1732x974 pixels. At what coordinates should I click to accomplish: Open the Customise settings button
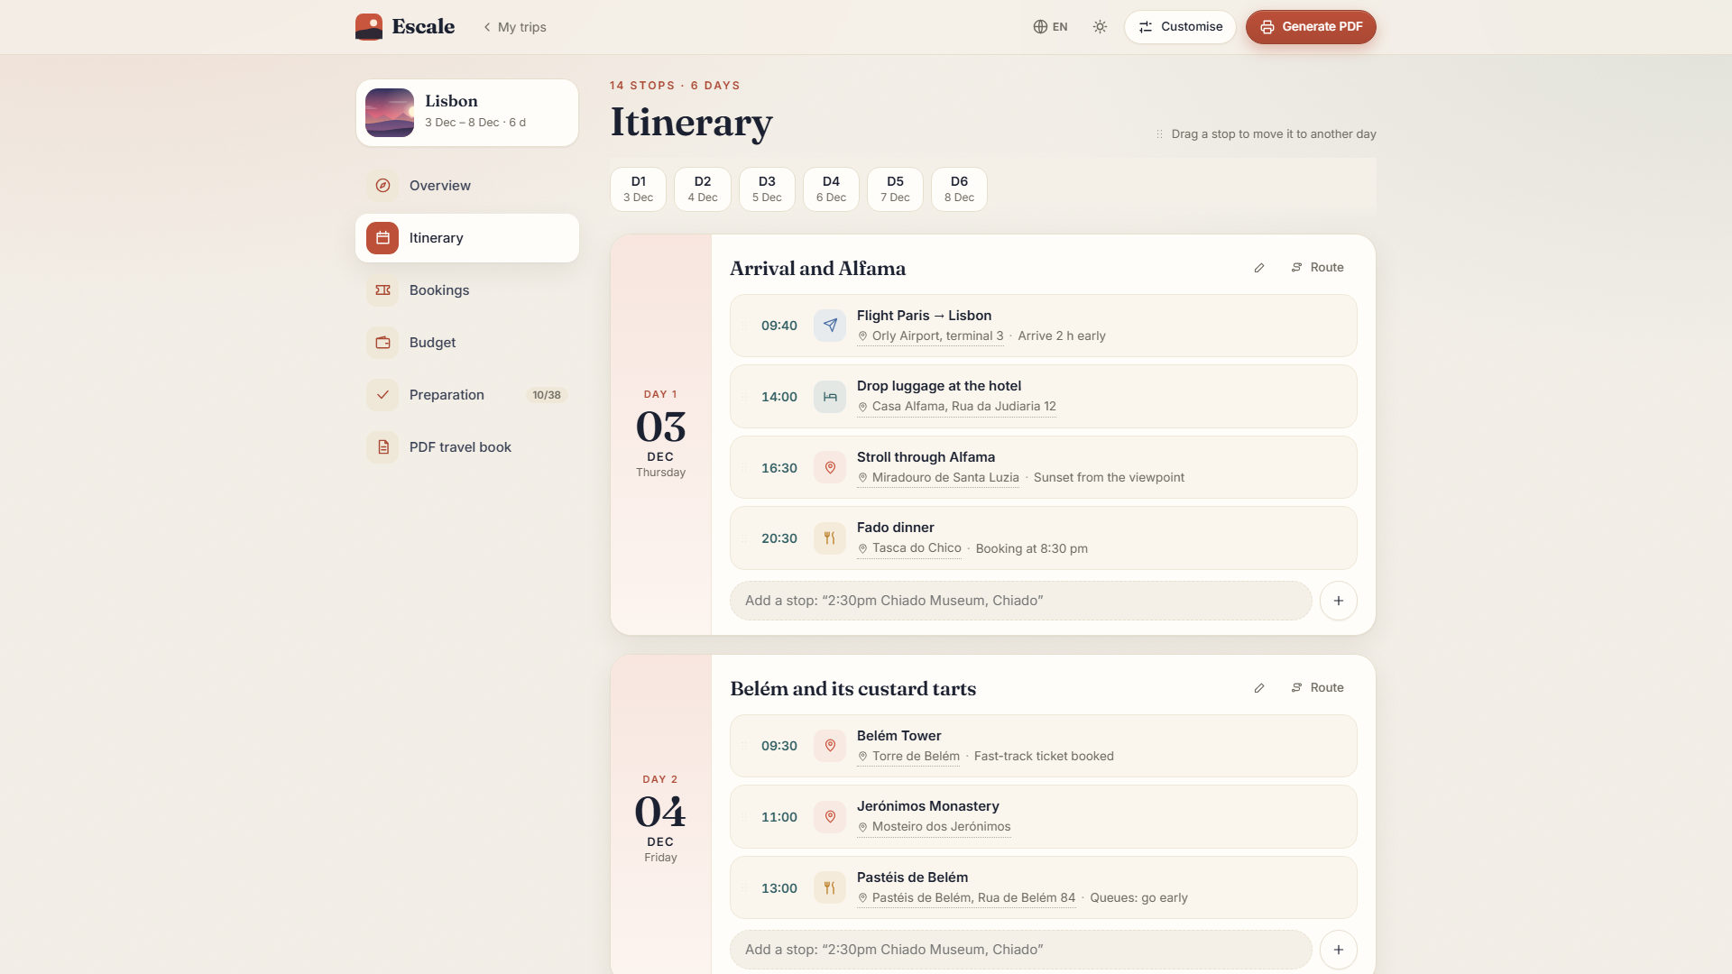pos(1180,27)
